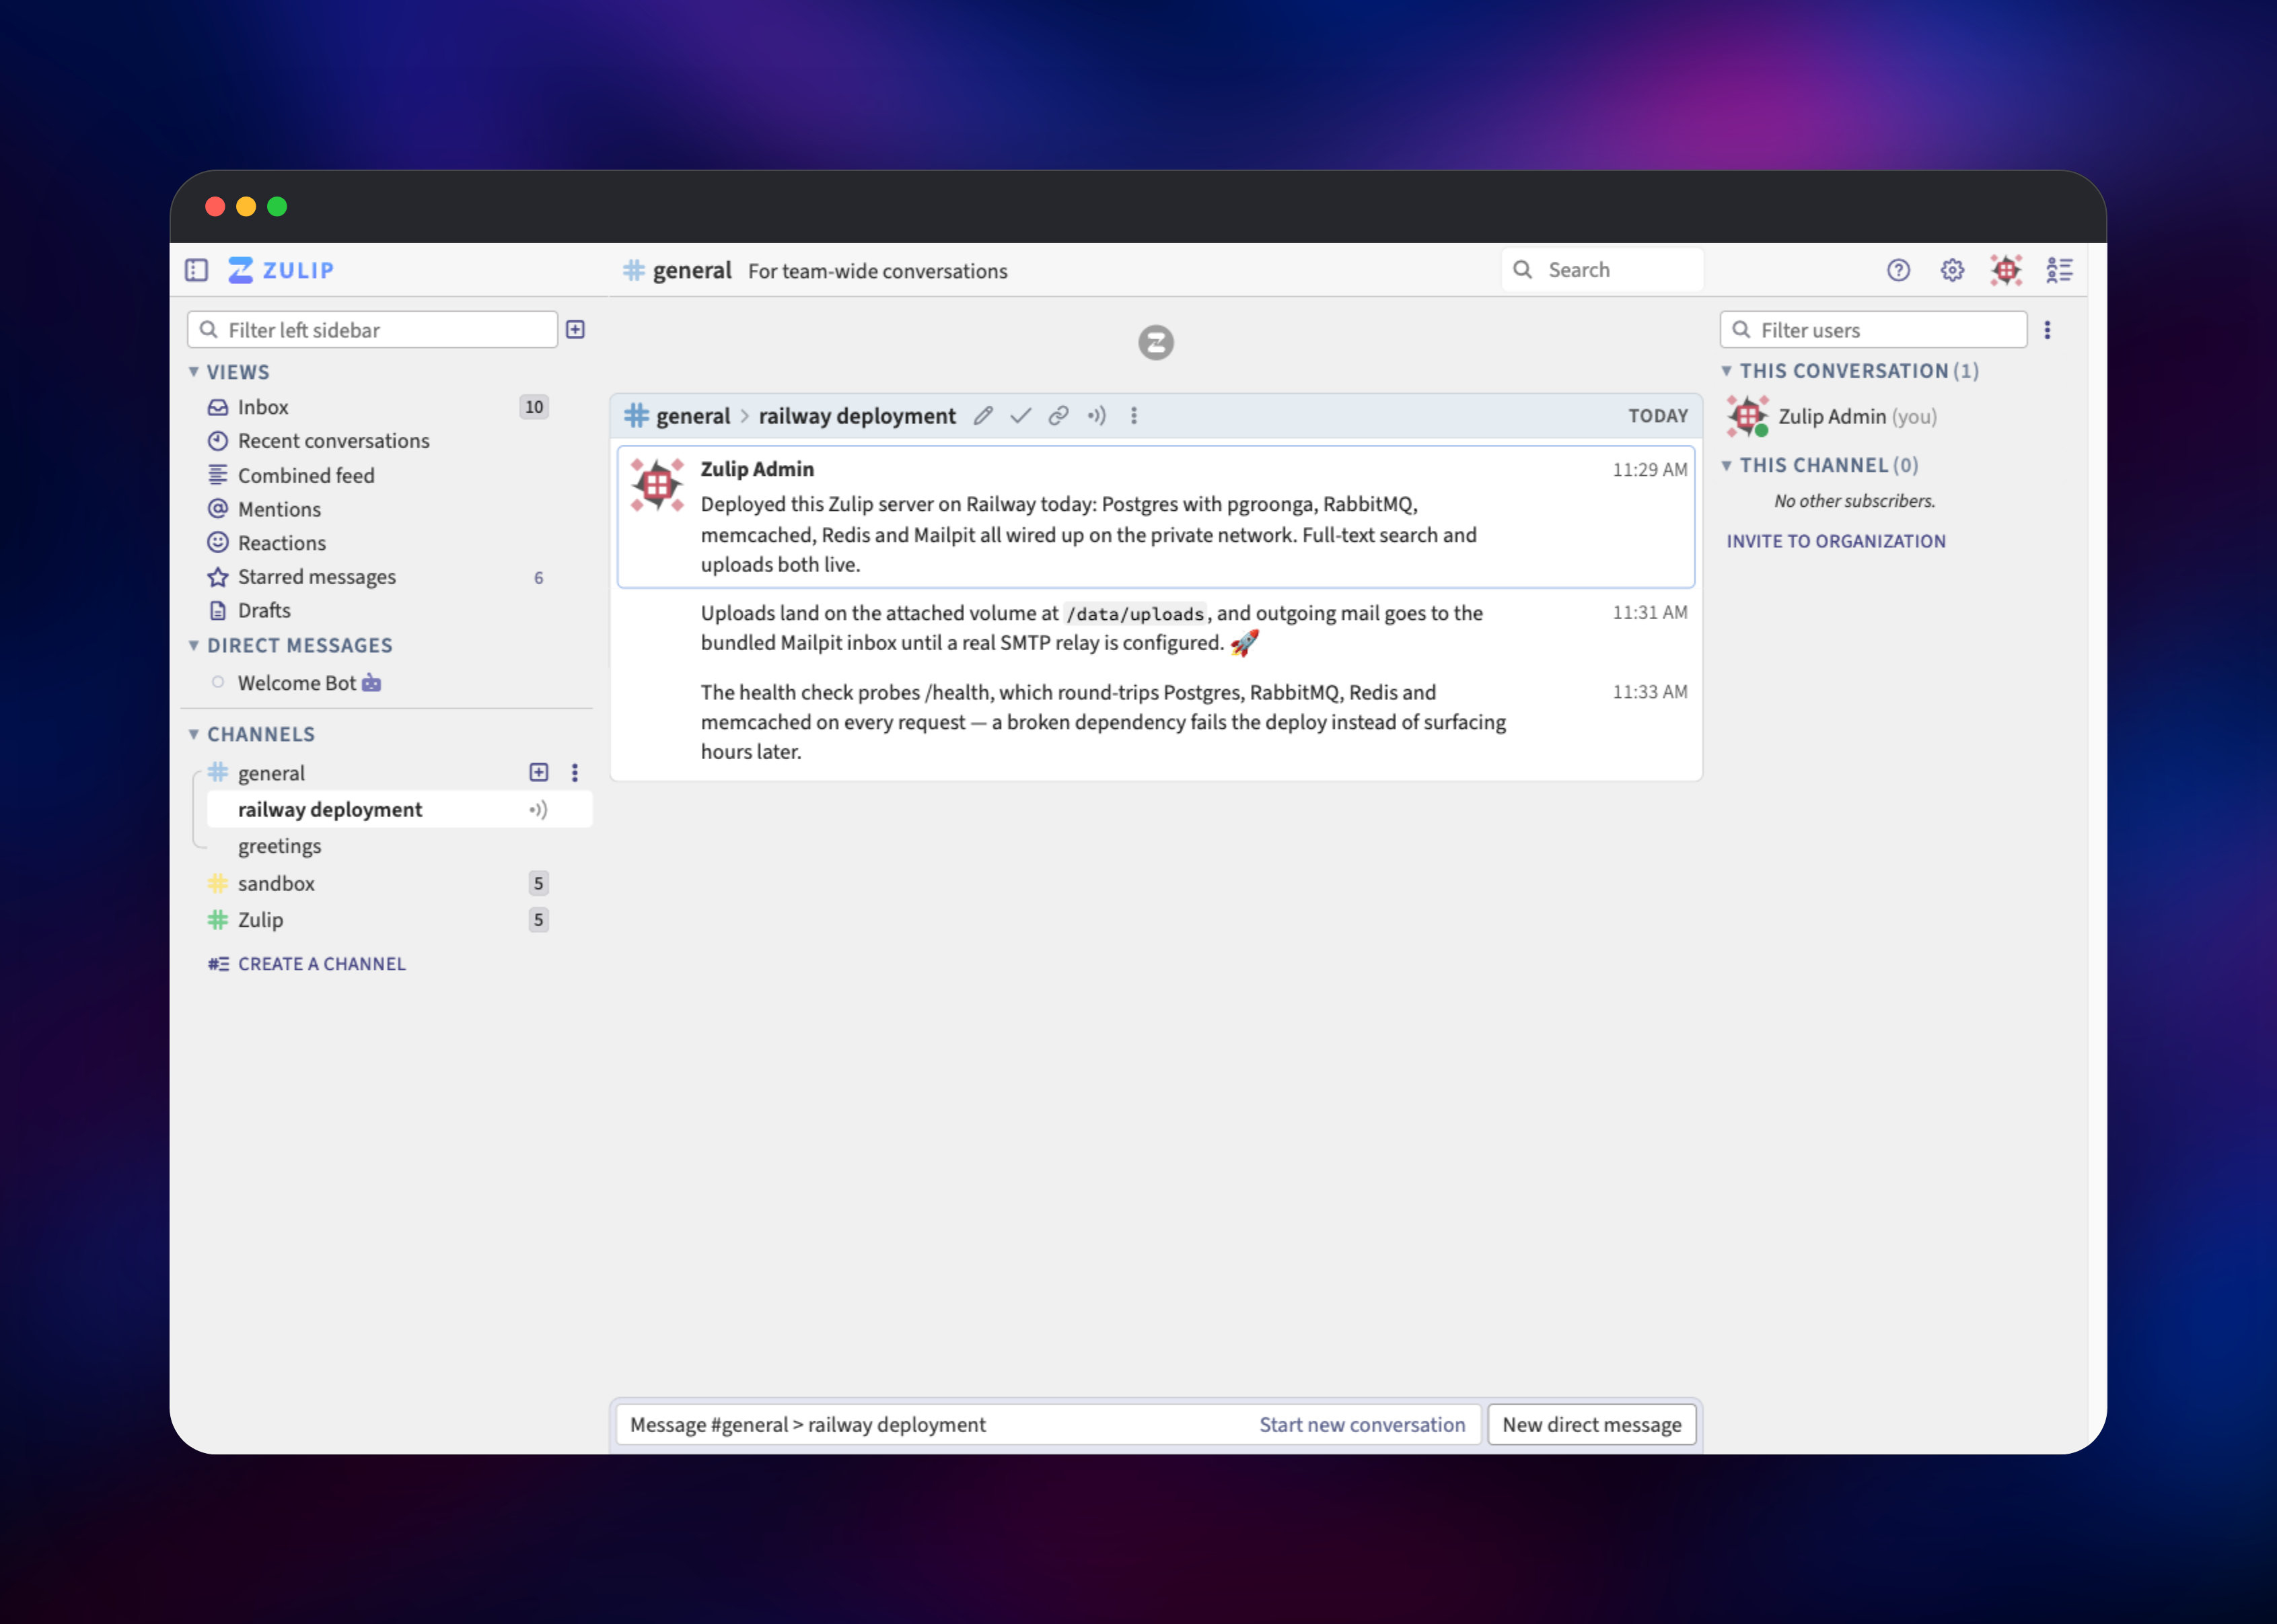Open general channel options kebab menu
The image size is (2277, 1624).
[575, 772]
